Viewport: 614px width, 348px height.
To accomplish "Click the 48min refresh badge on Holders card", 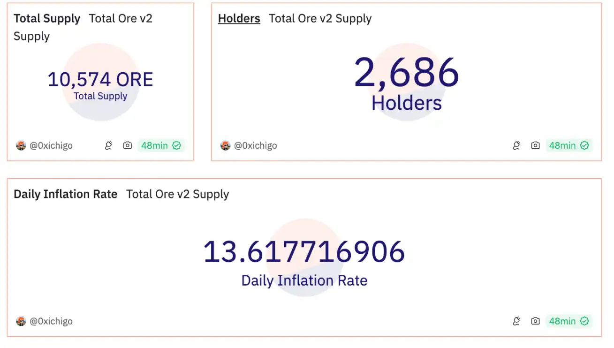I will click(x=569, y=145).
